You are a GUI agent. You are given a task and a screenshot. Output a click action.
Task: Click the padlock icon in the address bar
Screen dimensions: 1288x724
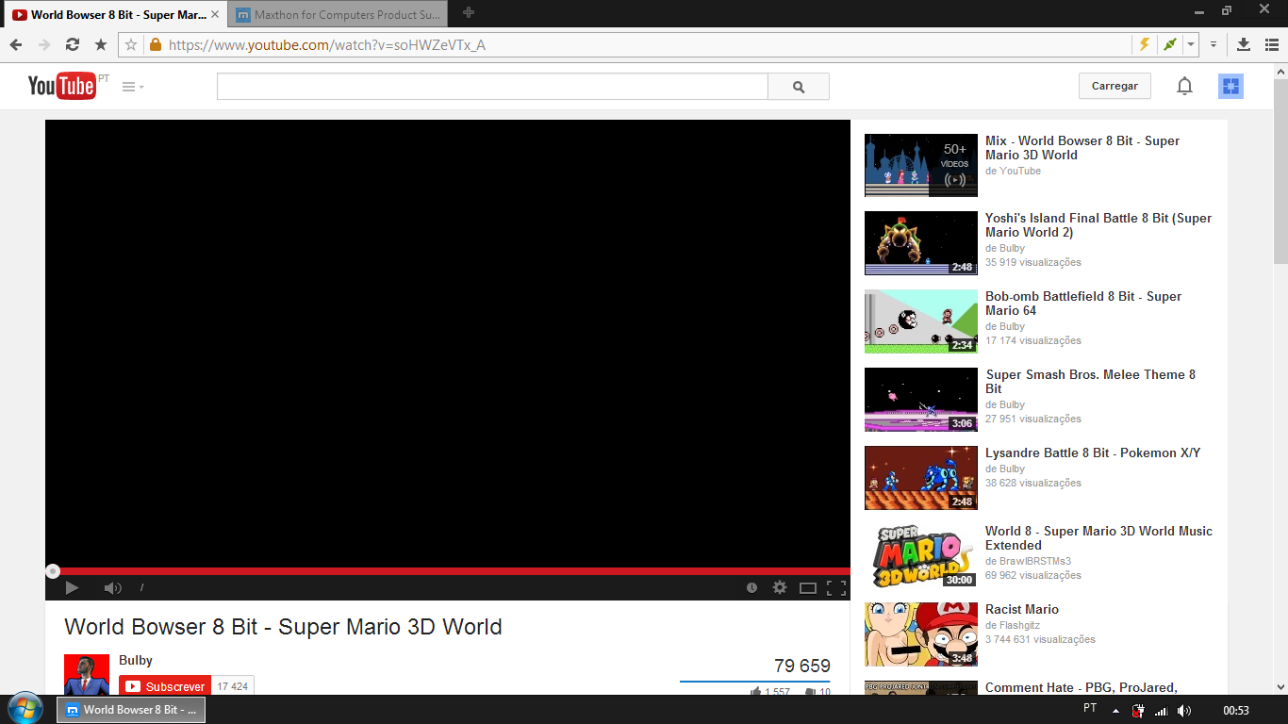156,44
